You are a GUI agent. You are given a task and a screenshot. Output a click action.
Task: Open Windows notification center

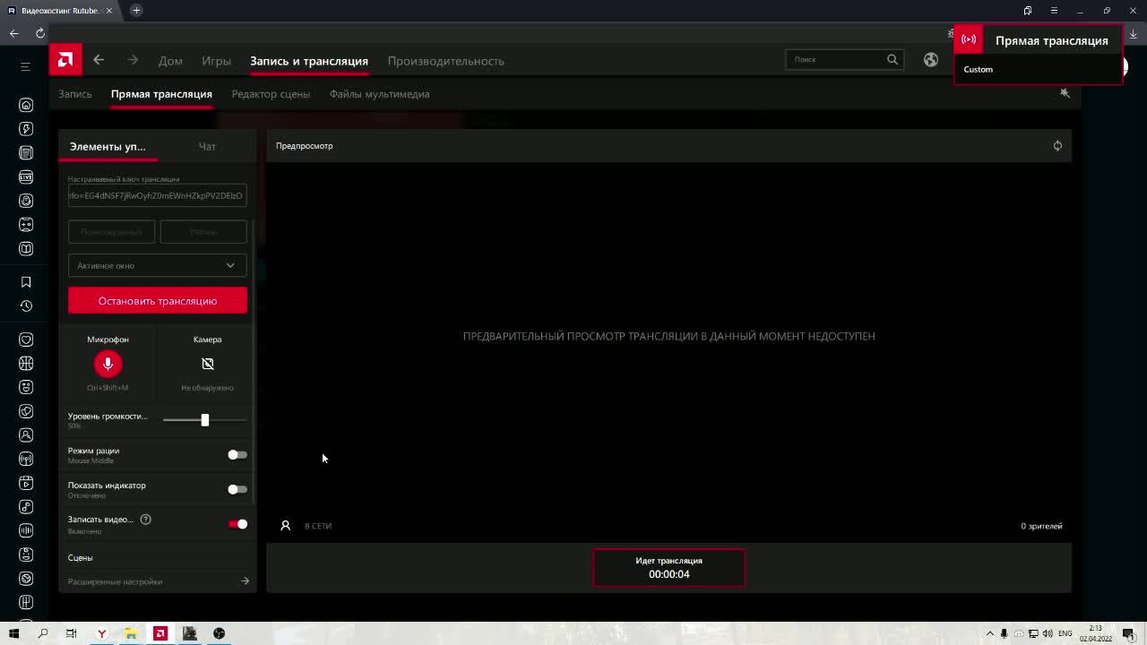coord(1128,633)
